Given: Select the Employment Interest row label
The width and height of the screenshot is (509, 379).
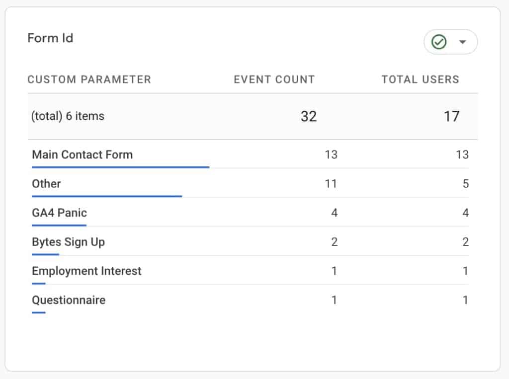Looking at the screenshot, I should tap(86, 271).
